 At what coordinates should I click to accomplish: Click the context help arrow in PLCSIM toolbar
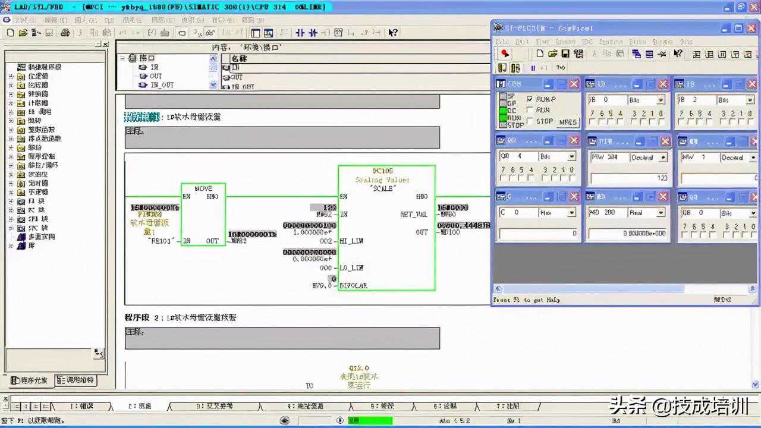[x=678, y=53]
